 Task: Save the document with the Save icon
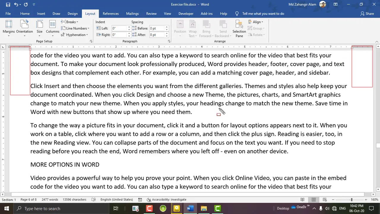click(x=8, y=4)
